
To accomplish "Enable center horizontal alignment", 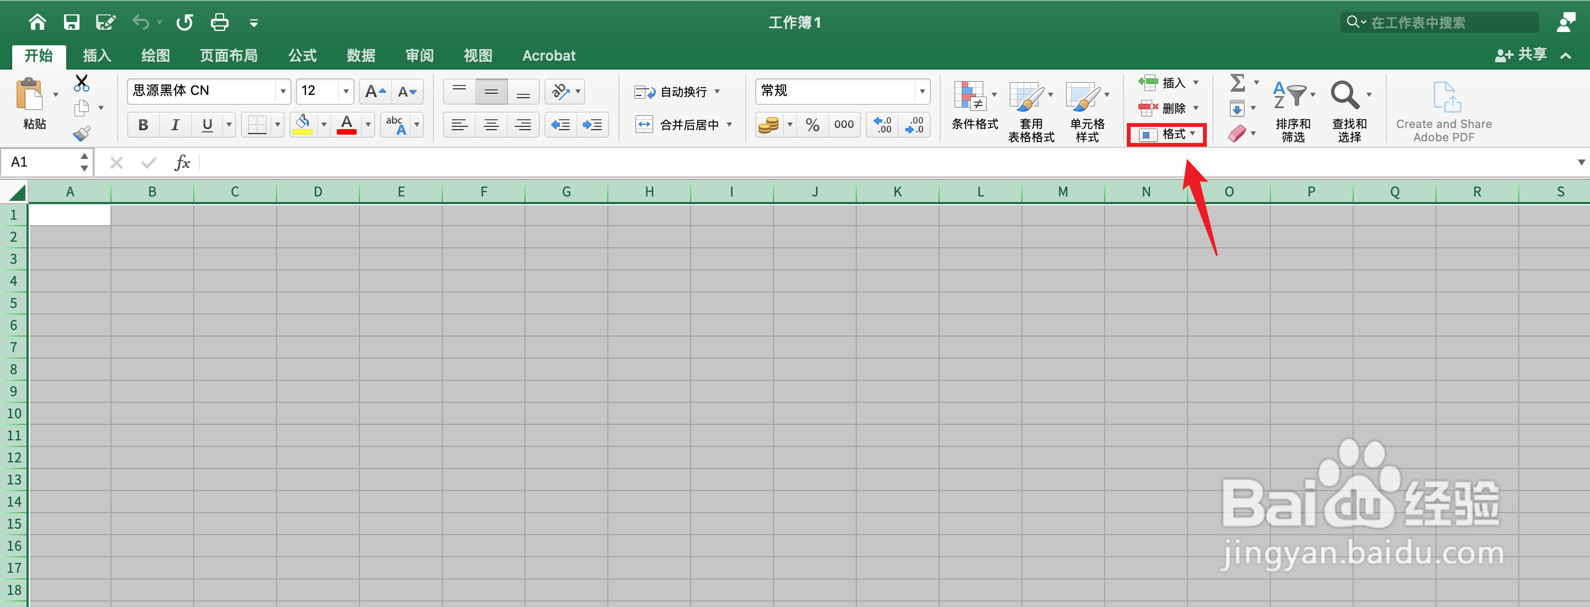I will point(491,125).
